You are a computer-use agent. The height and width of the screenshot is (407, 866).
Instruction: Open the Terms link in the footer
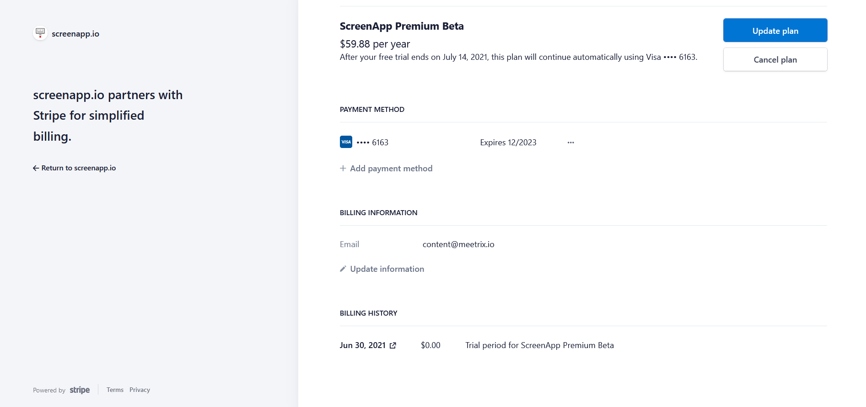tap(115, 390)
